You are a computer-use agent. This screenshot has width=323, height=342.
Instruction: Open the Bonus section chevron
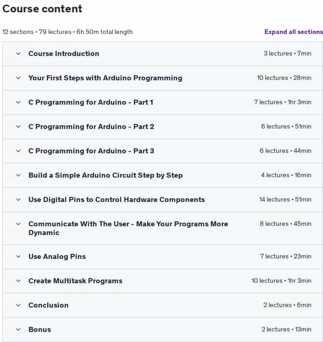coord(18,330)
